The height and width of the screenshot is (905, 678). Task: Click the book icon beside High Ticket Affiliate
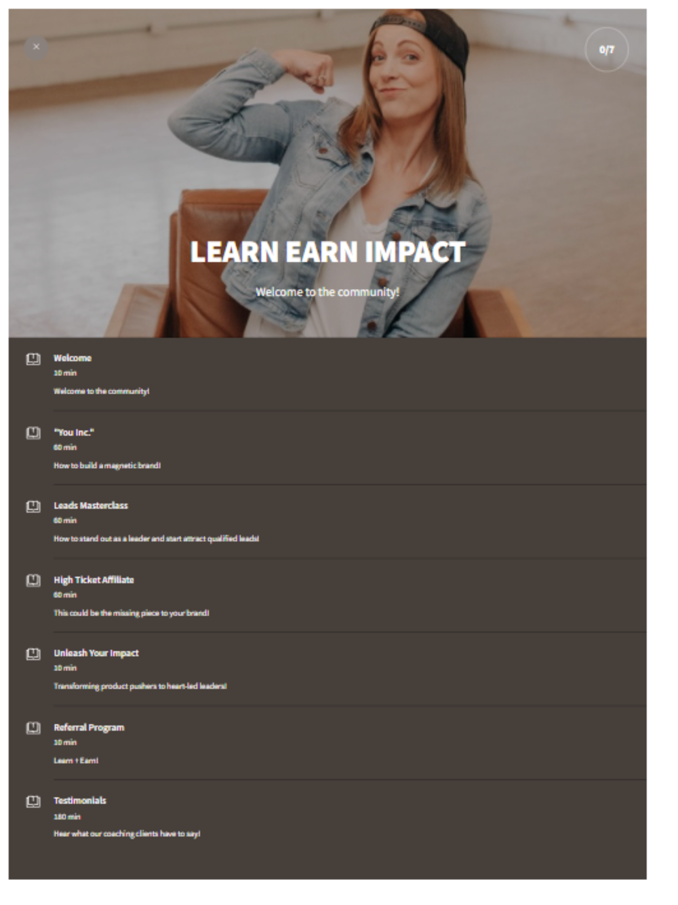[33, 581]
